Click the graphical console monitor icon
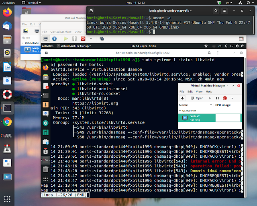The width and height of the screenshot is (257, 206). (x=46, y=39)
